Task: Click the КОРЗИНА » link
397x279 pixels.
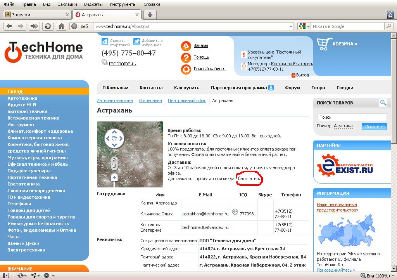Action: 345,44
